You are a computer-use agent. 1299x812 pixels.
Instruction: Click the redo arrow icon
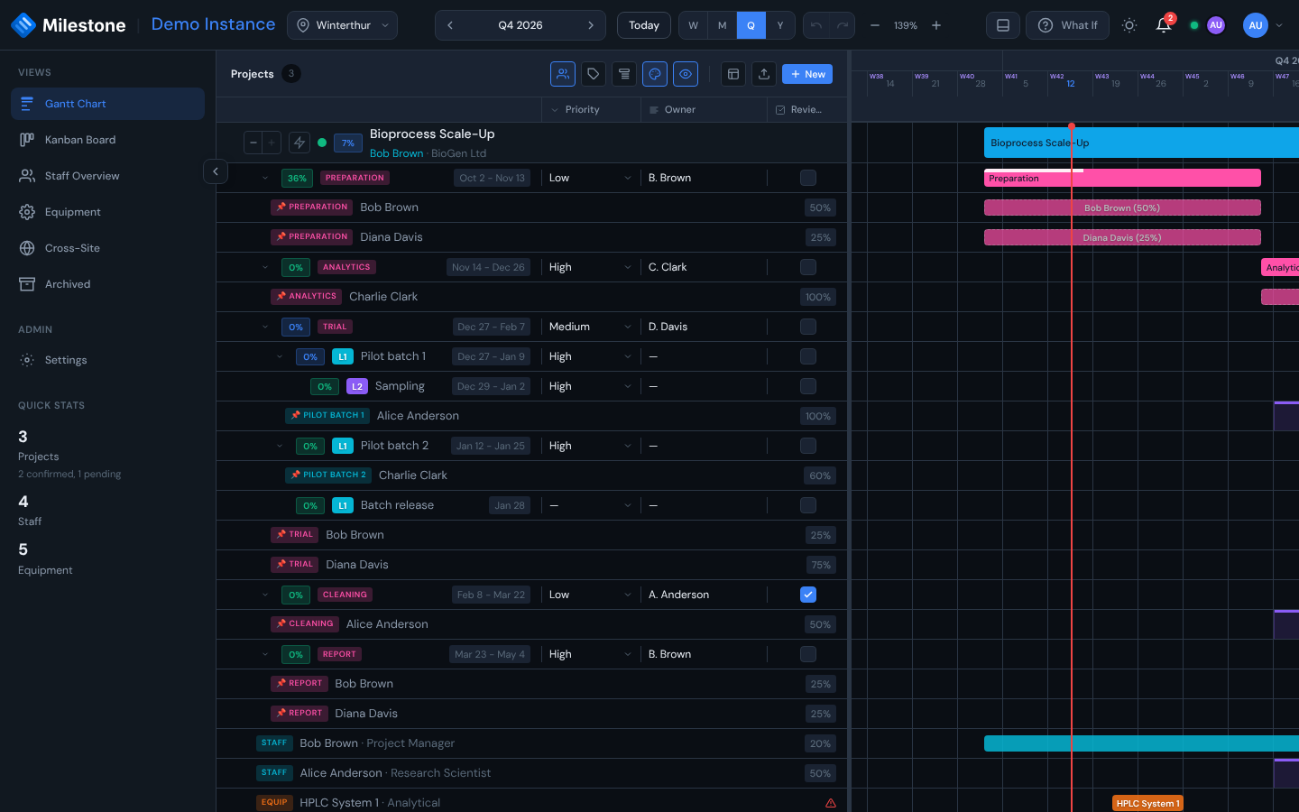[843, 25]
